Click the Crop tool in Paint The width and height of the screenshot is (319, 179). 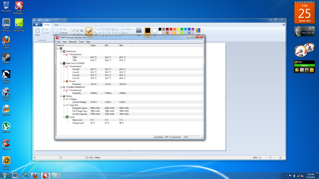[63, 29]
